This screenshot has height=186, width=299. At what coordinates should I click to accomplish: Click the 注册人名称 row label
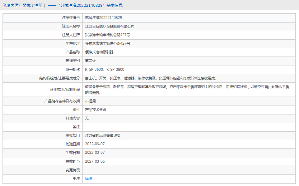(x=71, y=26)
